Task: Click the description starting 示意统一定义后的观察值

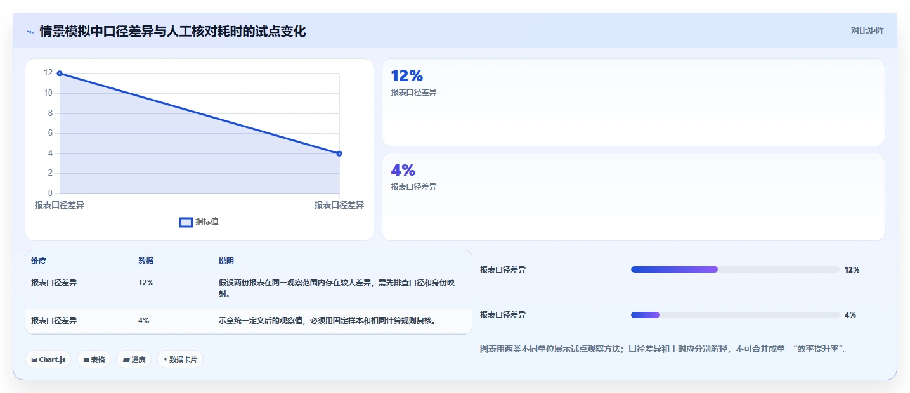Action: coord(328,321)
